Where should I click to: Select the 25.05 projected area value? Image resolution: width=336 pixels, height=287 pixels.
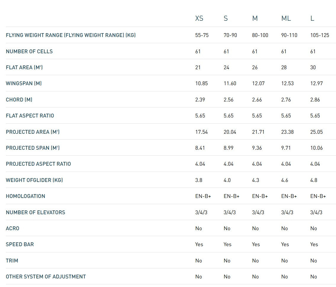(316, 132)
